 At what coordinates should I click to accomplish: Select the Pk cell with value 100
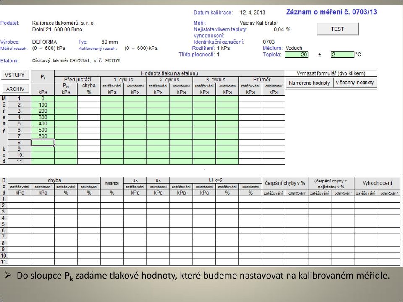coord(43,105)
